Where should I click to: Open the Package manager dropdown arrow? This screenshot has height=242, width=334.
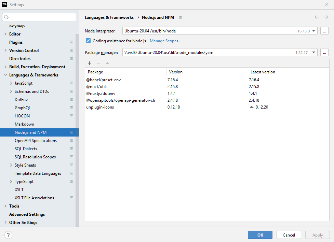pos(313,52)
